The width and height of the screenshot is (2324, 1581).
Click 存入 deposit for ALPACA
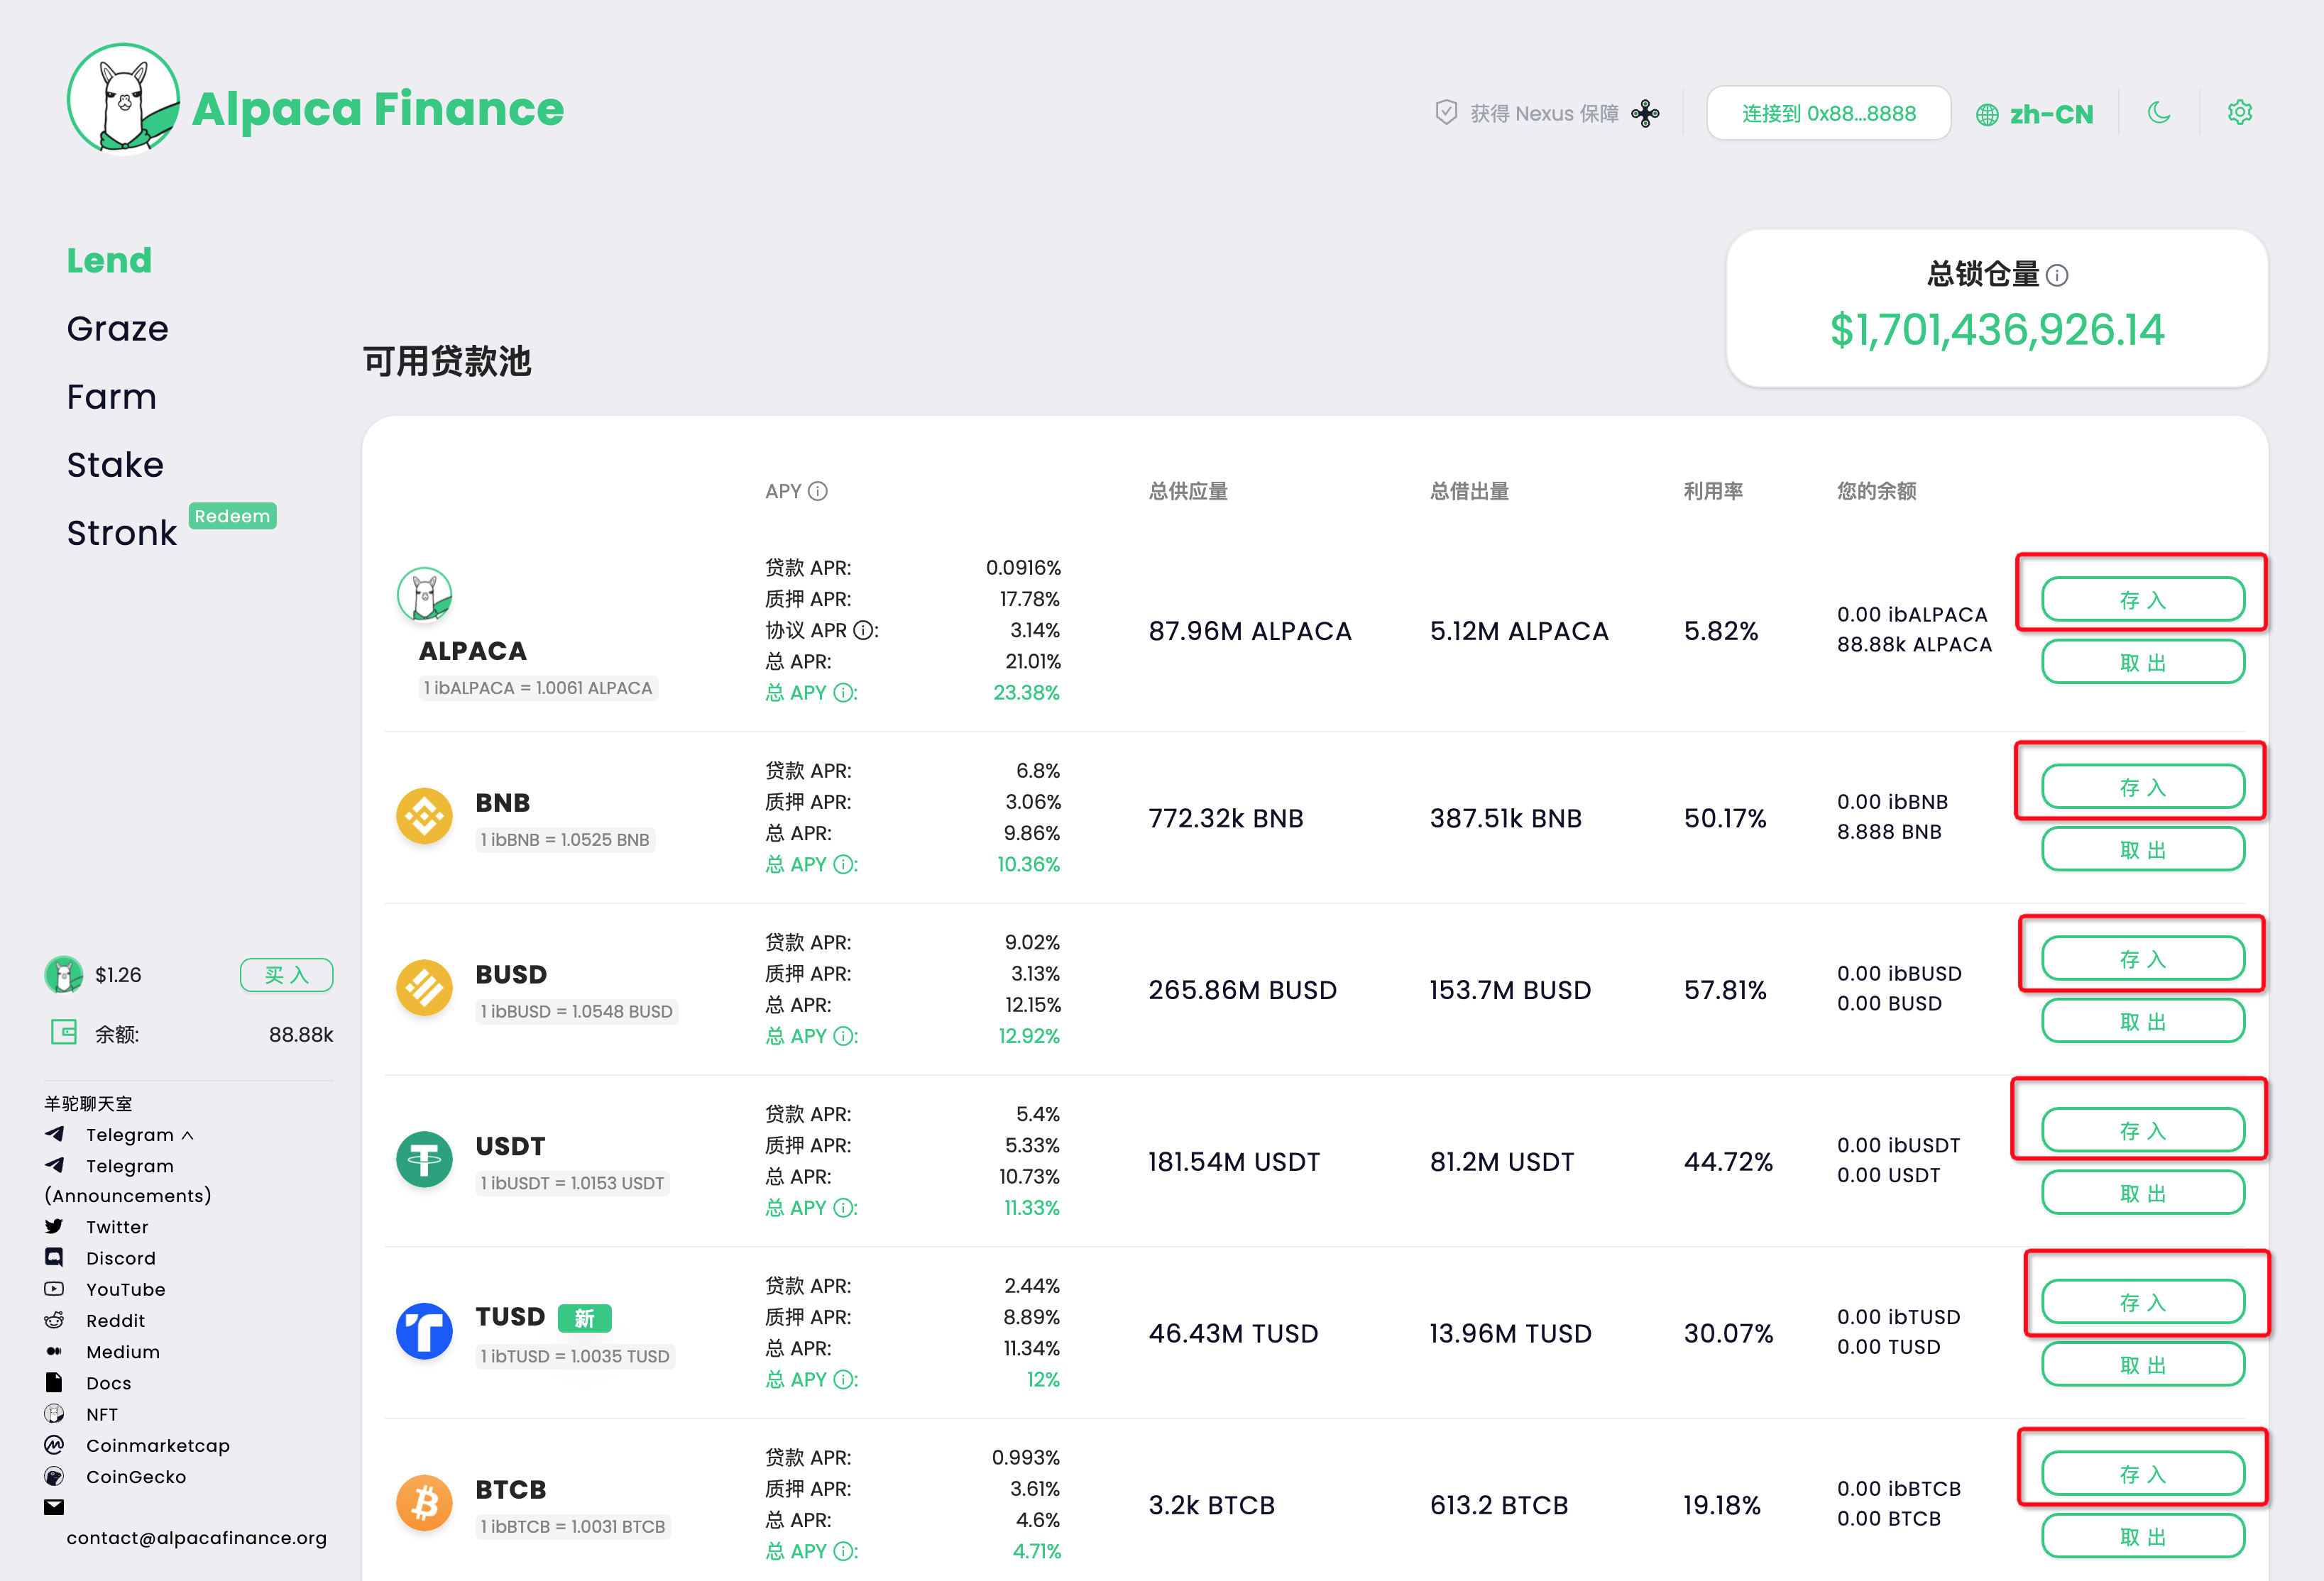2142,600
